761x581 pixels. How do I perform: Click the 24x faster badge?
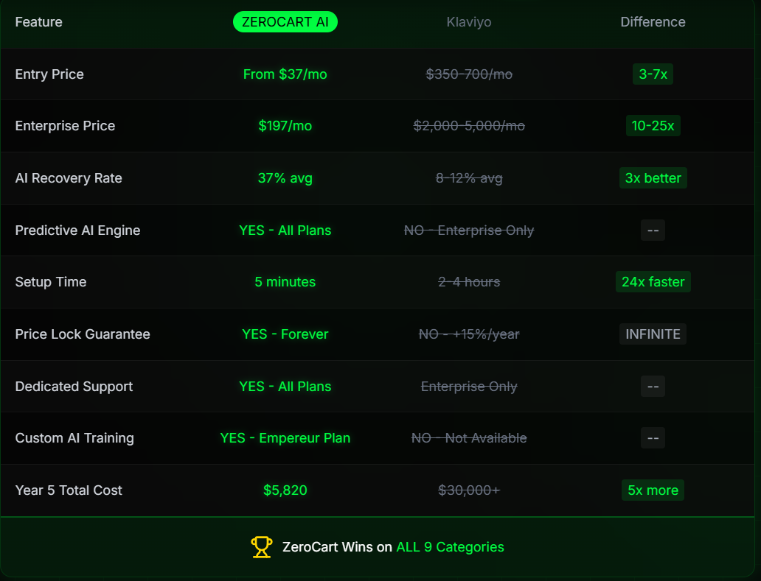pos(653,282)
